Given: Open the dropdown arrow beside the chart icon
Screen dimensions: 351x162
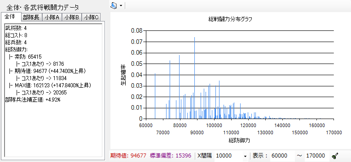Looking at the screenshot, I should tap(121, 5).
